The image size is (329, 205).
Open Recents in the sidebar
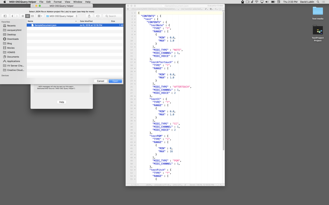click(x=11, y=26)
